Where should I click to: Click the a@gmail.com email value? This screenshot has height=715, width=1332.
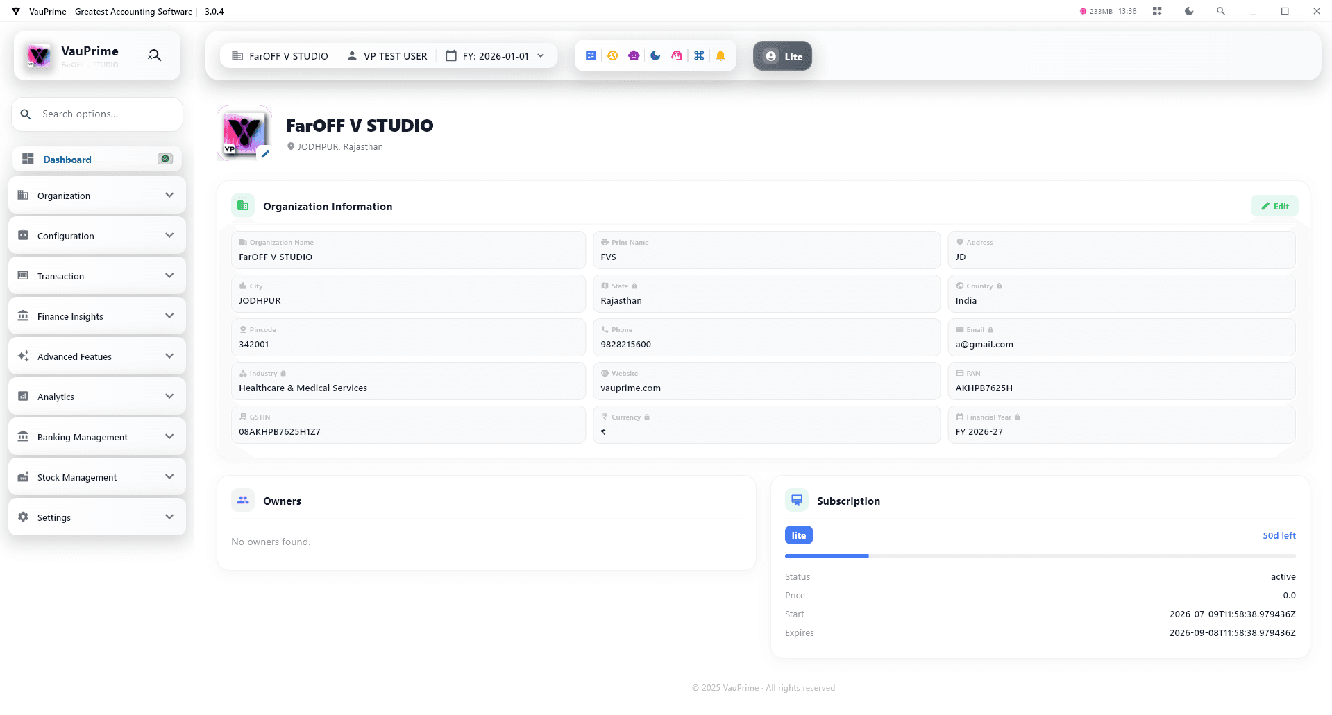click(984, 344)
